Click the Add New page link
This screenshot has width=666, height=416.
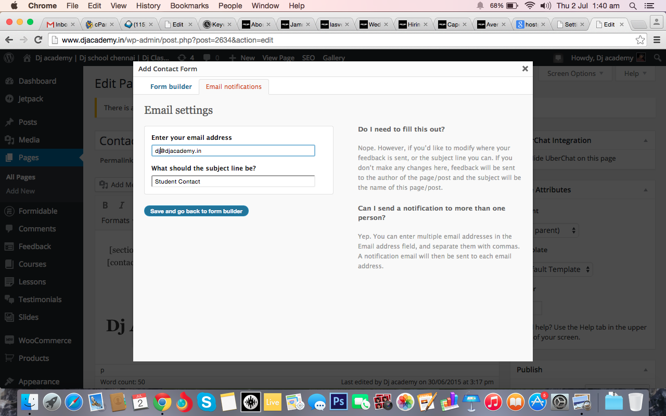coord(21,191)
